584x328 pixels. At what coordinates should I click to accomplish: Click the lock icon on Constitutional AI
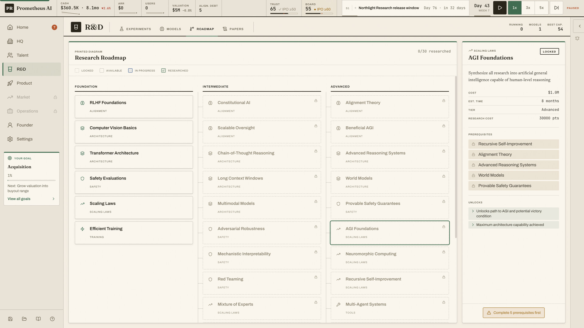click(x=316, y=101)
